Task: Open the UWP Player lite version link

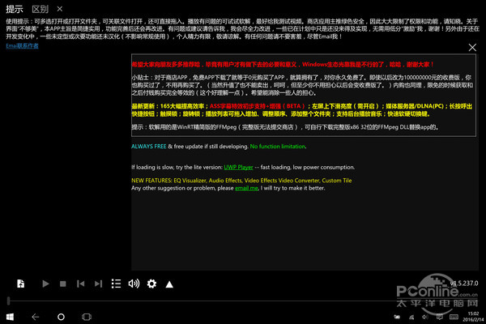Action: (x=238, y=167)
